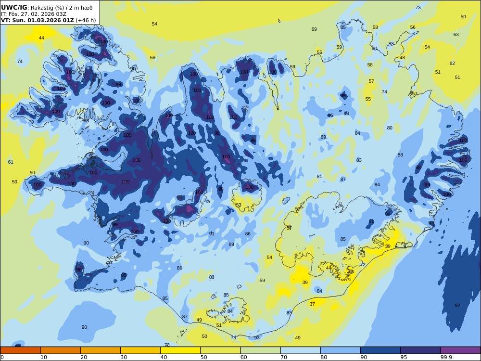Select the dark blue 90–95 legend swatch
This screenshot has height=361, width=481.
pos(380,350)
